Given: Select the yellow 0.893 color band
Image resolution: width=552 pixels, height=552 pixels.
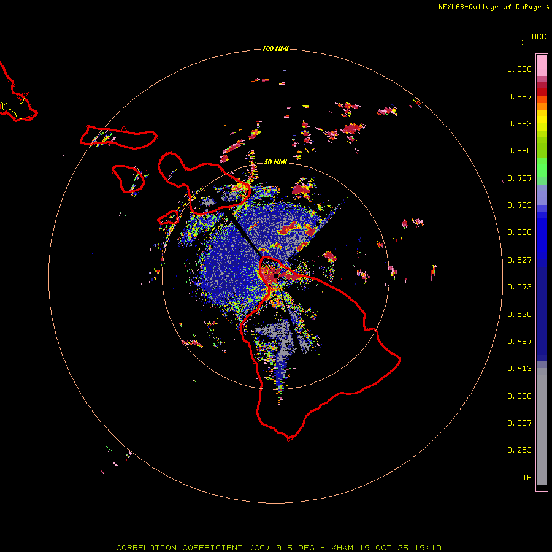Looking at the screenshot, I should tap(542, 123).
